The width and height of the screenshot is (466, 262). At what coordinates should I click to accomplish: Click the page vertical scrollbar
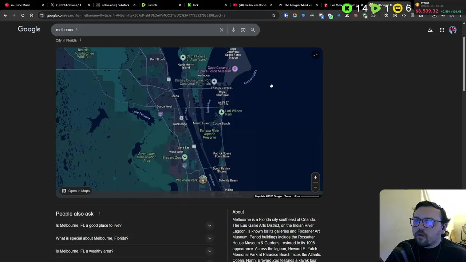(464, 64)
